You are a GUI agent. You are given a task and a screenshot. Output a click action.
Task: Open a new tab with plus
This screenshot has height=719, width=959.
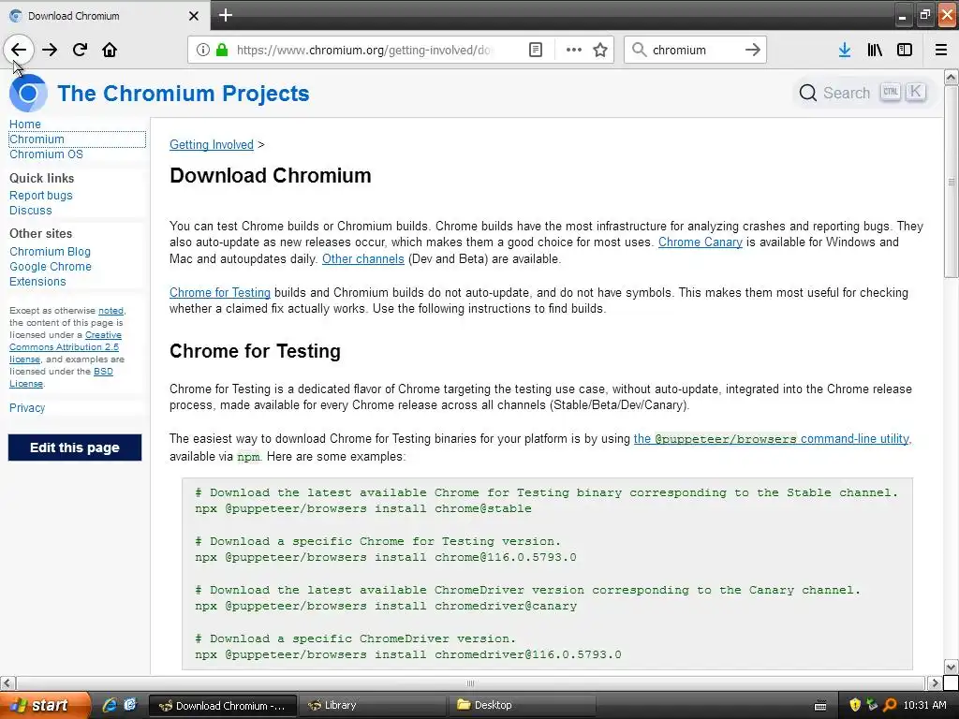coord(225,15)
